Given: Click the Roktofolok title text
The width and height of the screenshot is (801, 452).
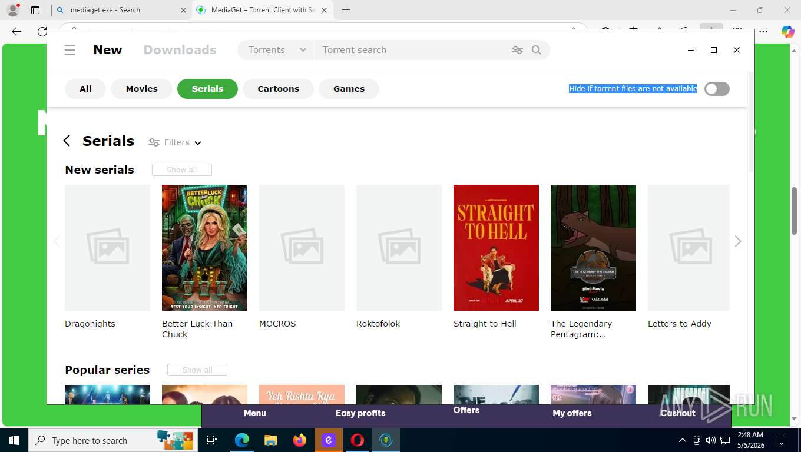Looking at the screenshot, I should (378, 324).
